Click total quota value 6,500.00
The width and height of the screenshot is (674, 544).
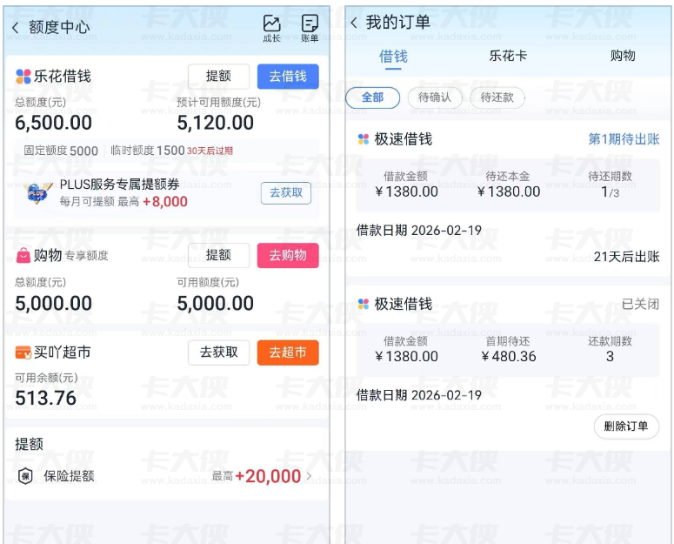tap(53, 123)
